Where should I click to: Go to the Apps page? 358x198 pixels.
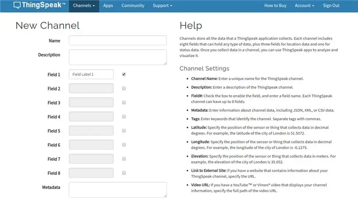(x=108, y=5)
